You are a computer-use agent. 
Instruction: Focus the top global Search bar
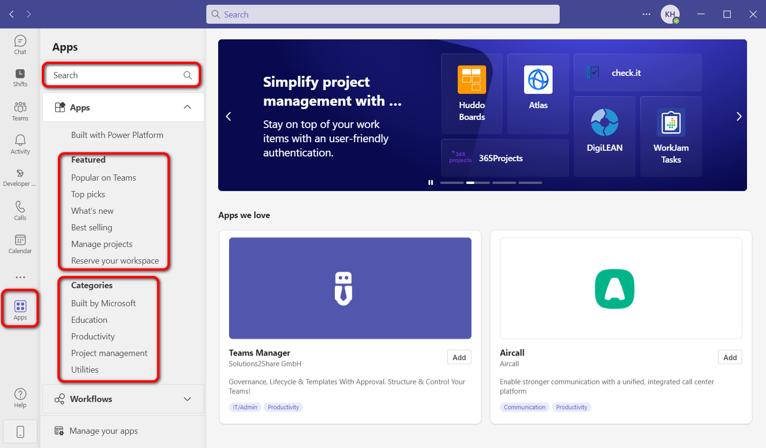tap(383, 14)
